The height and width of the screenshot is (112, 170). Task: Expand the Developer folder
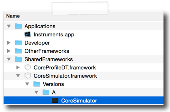(9, 43)
